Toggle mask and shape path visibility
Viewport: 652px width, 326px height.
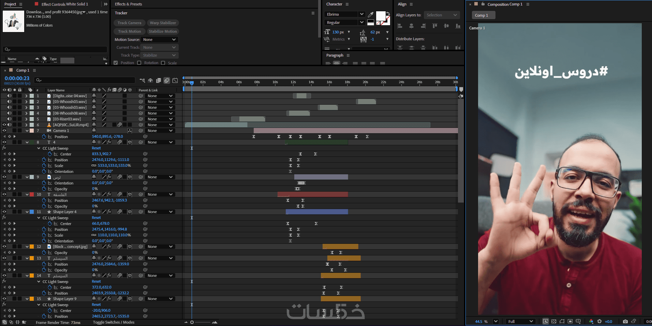click(x=562, y=322)
